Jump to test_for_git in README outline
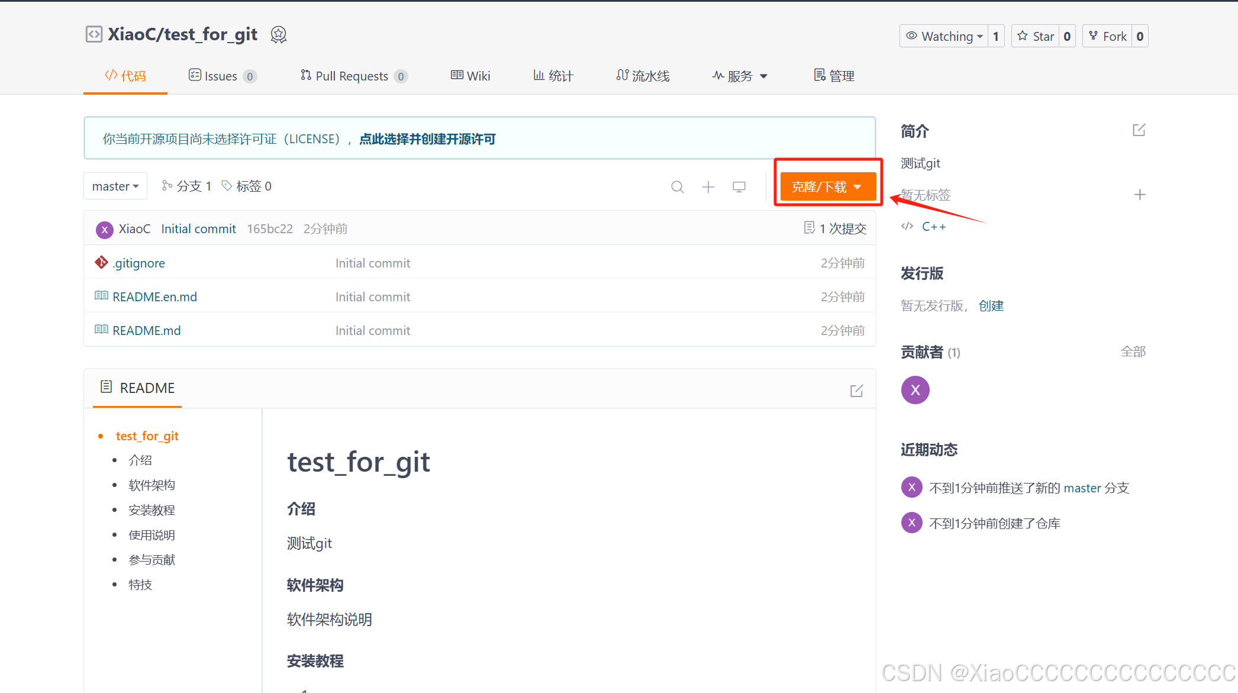The width and height of the screenshot is (1238, 693). click(x=147, y=436)
